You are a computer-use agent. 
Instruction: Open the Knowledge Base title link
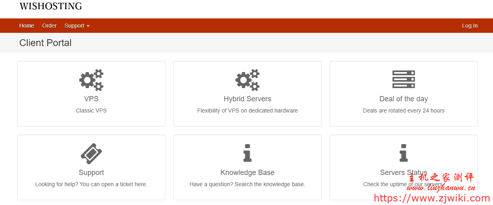click(x=248, y=173)
